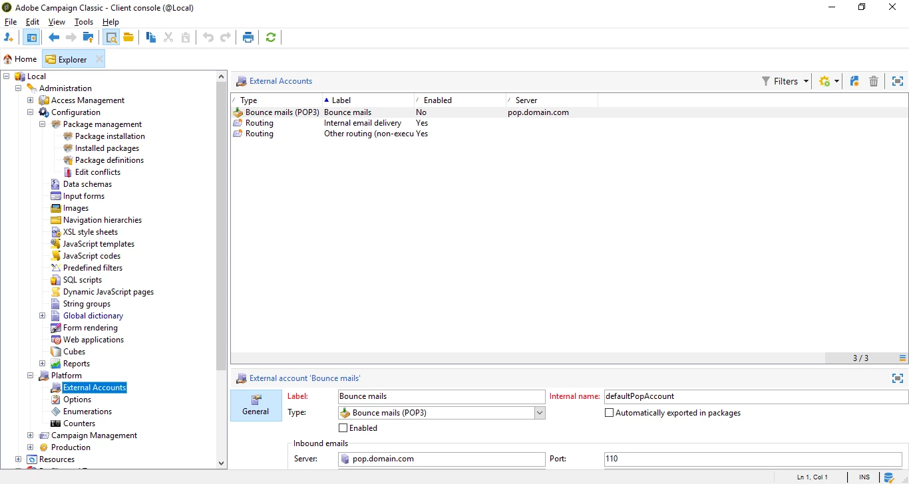Image resolution: width=909 pixels, height=484 pixels.
Task: Collapse the Administration node
Action: point(19,88)
